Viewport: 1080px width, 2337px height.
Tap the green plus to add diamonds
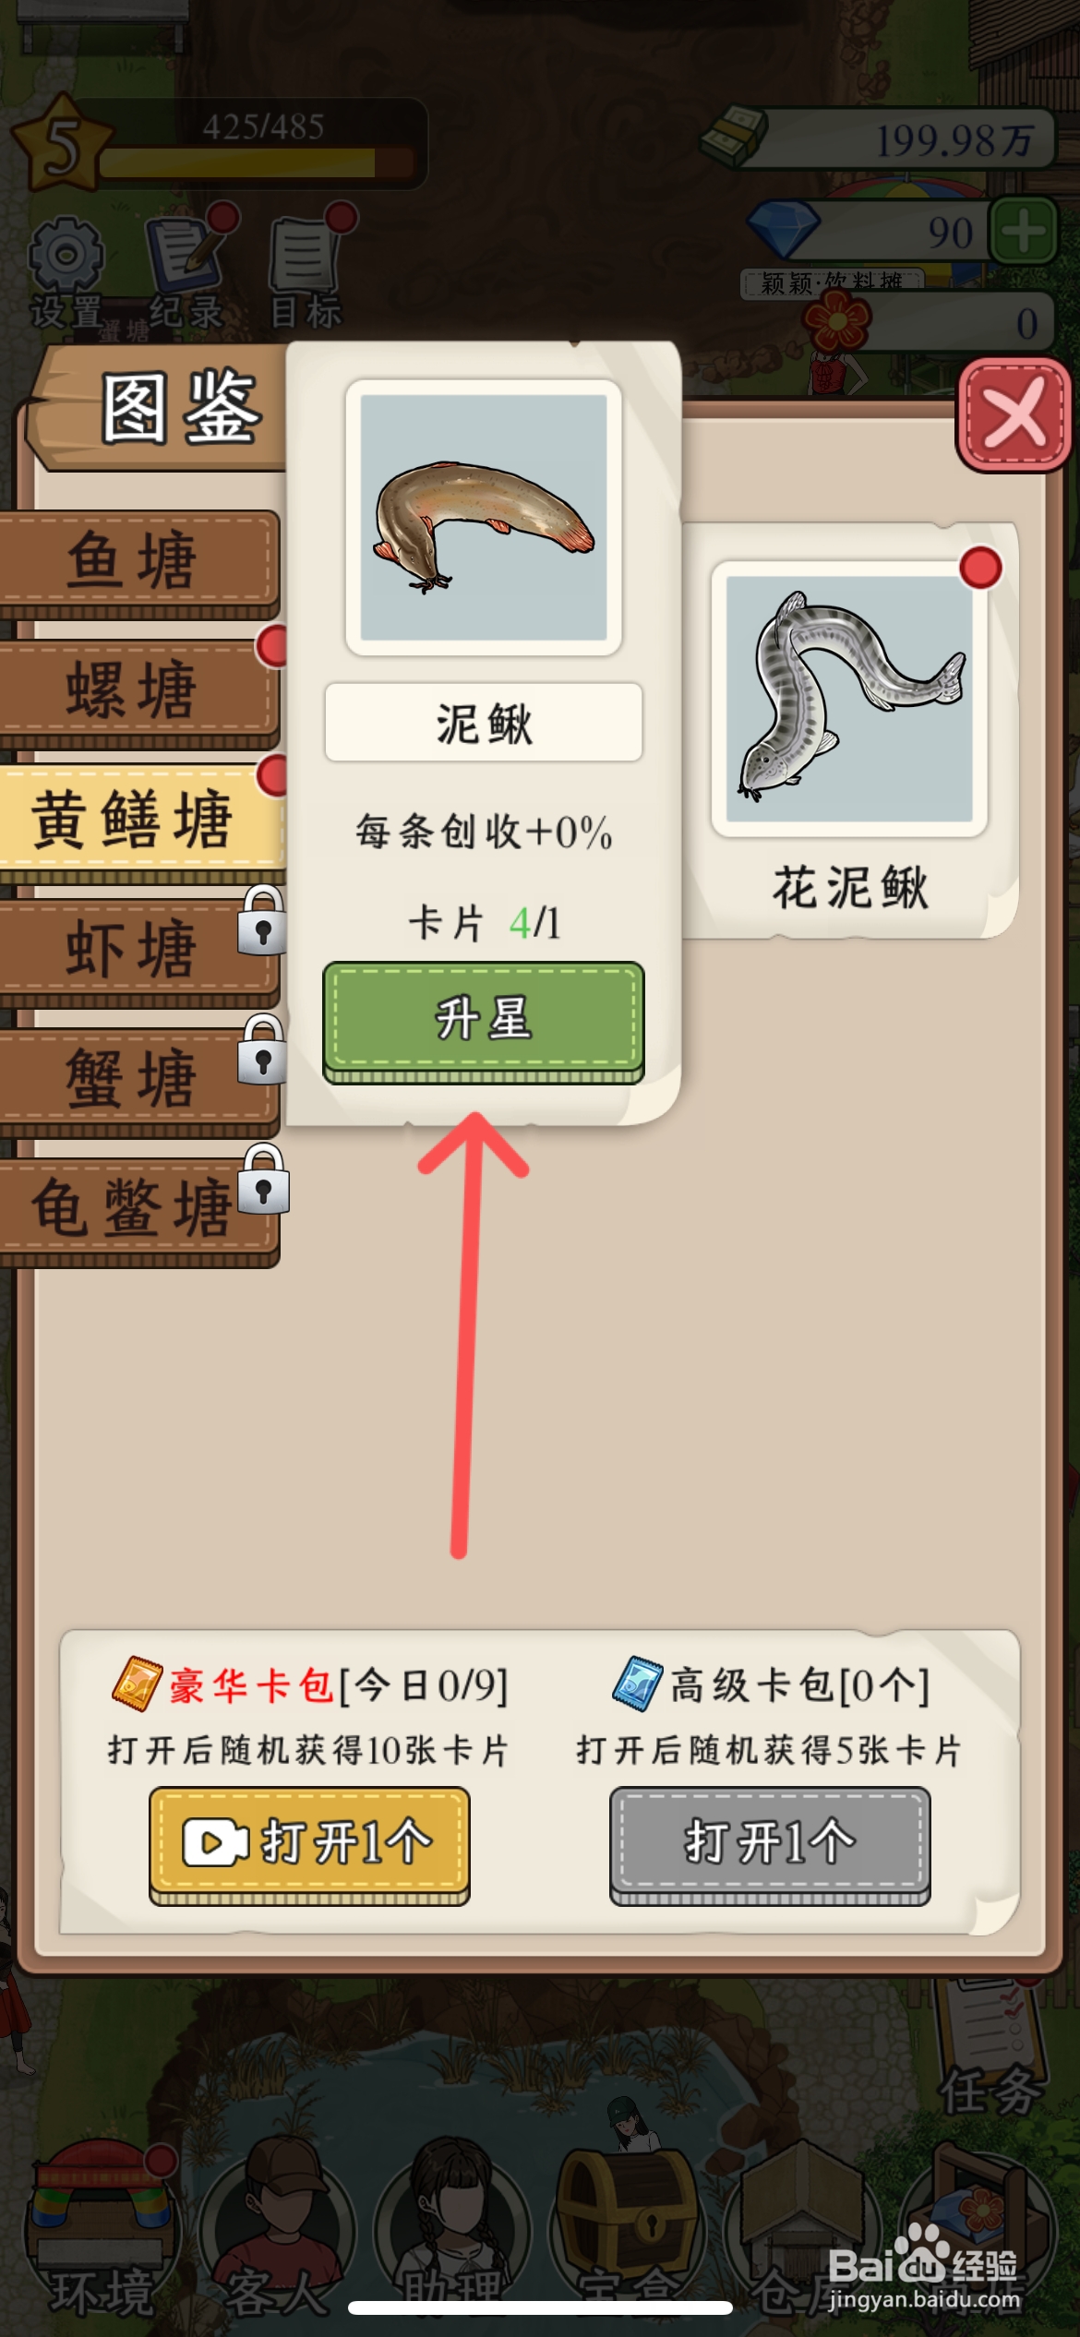coord(1022,231)
